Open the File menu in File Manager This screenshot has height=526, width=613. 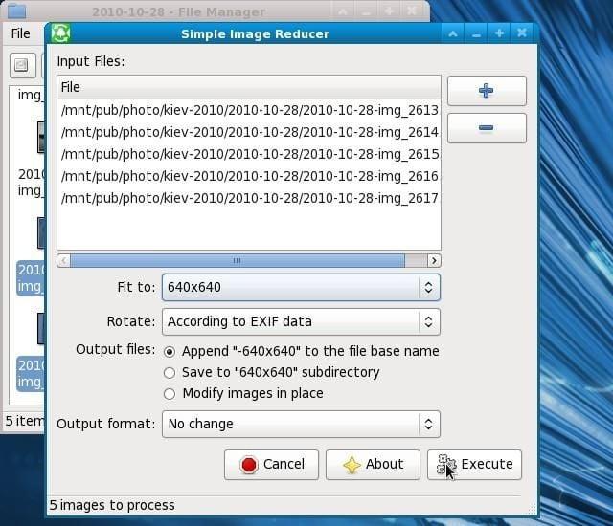[x=20, y=33]
